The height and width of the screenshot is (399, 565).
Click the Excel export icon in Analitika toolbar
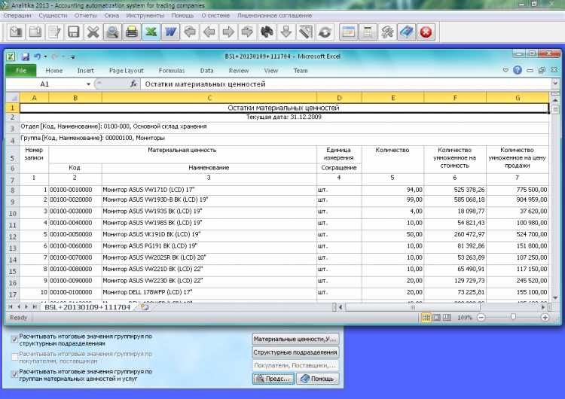151,32
